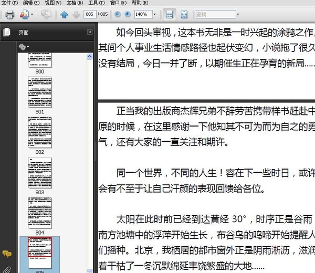This screenshot has width=315, height=273.
Task: Zoom out with the minus button
Action: tap(118, 14)
